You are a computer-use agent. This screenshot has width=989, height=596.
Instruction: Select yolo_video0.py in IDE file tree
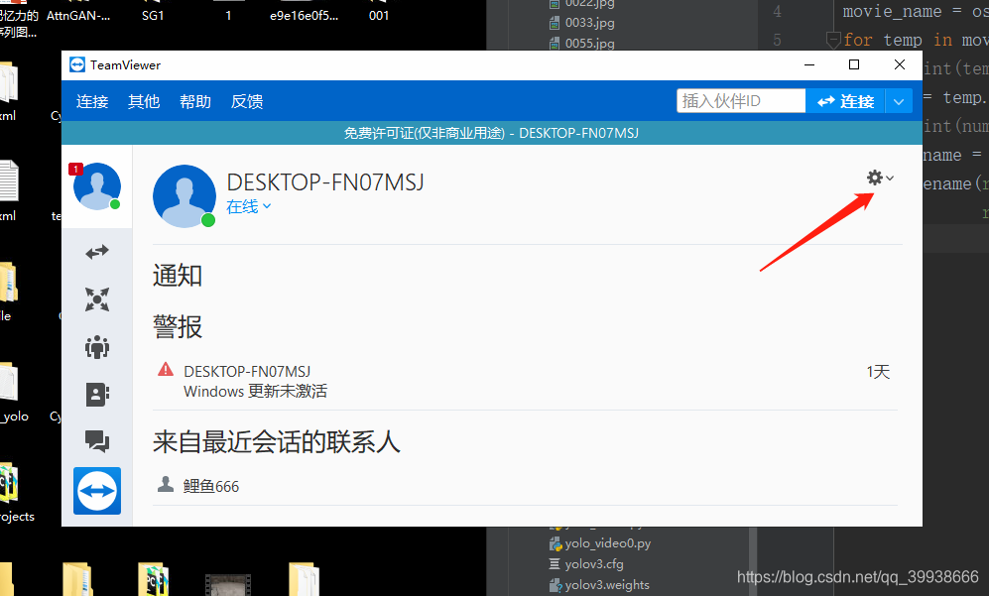point(600,543)
